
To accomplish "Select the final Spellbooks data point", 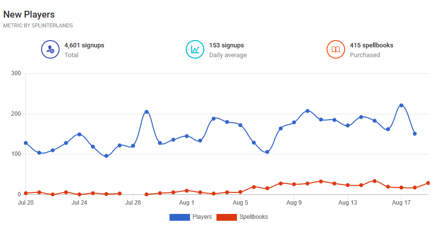I will pyautogui.click(x=428, y=183).
